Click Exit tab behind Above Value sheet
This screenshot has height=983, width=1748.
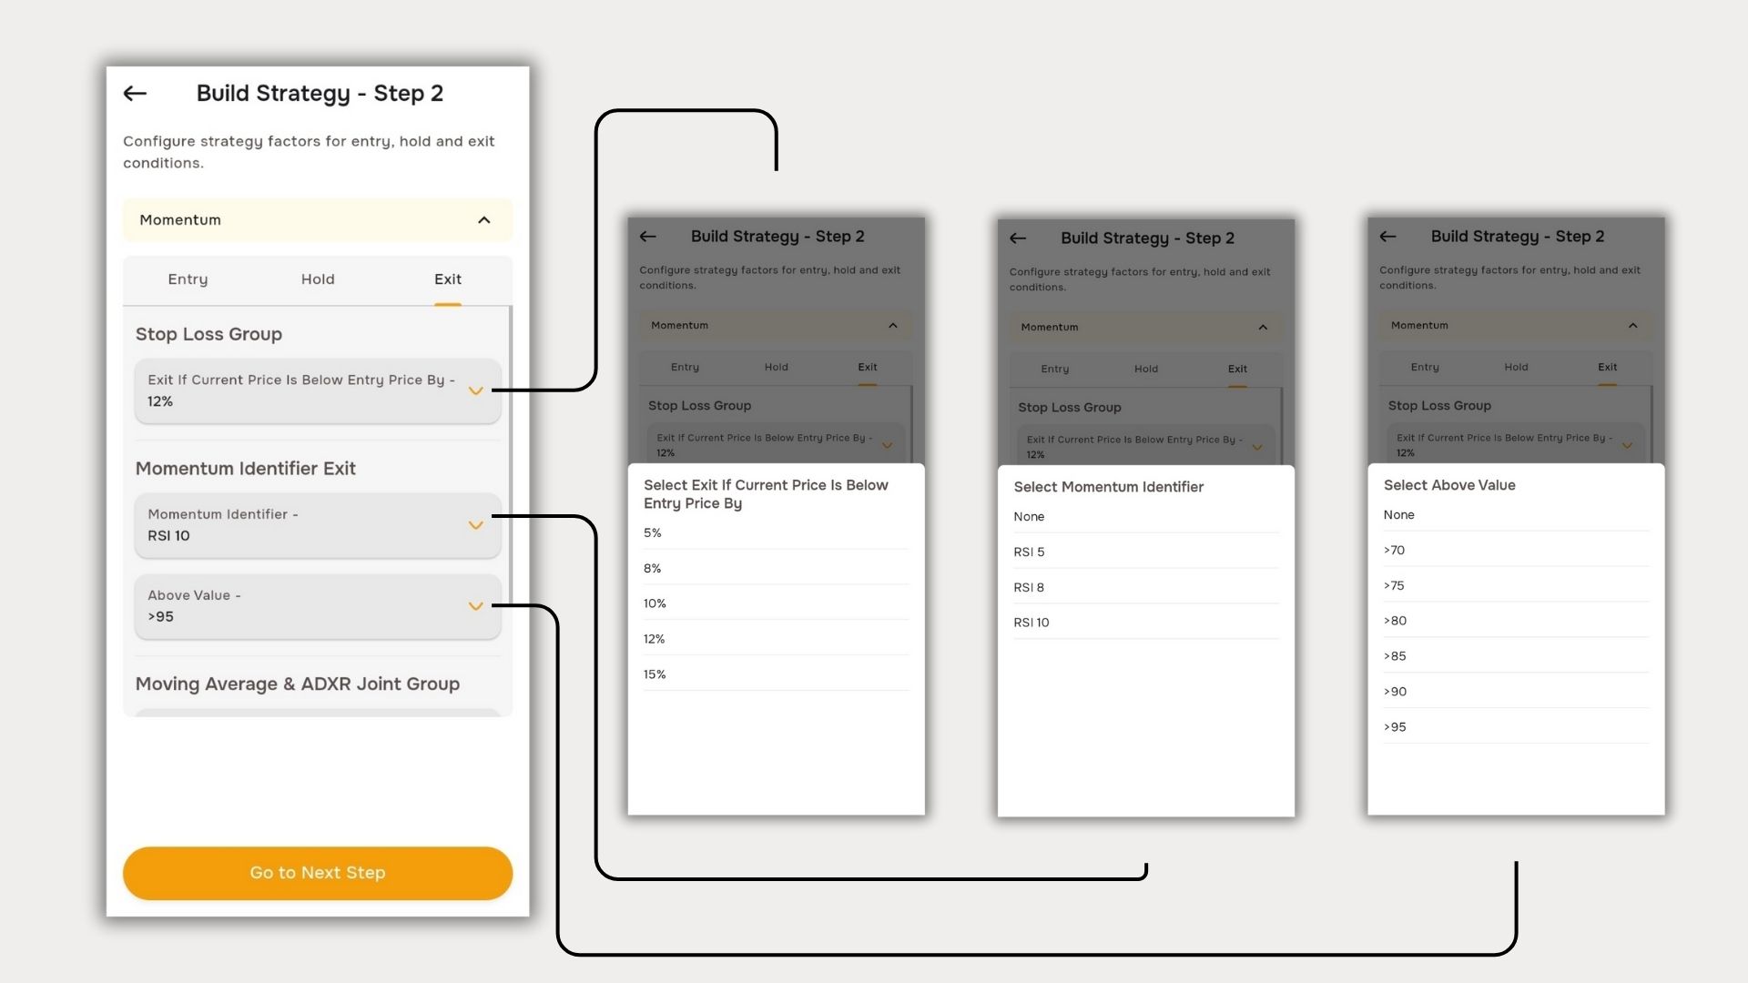click(x=1608, y=368)
